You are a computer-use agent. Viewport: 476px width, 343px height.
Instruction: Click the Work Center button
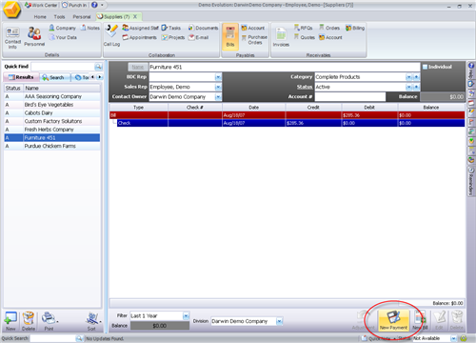[41, 5]
